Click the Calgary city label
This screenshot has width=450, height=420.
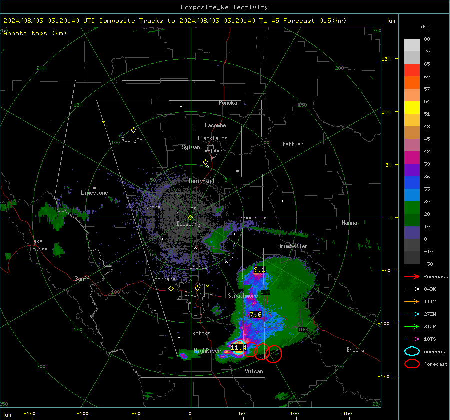click(x=195, y=294)
